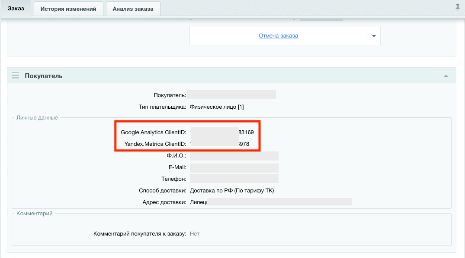This screenshot has height=258, width=465.
Task: Click the Ф.И.О. value field
Action: pos(234,156)
